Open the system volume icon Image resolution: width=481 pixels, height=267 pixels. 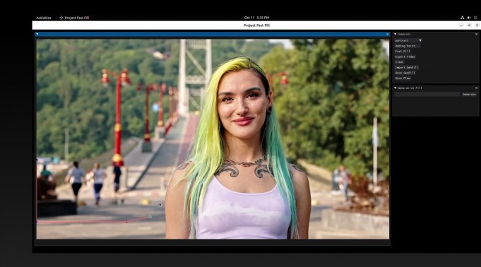[469, 18]
